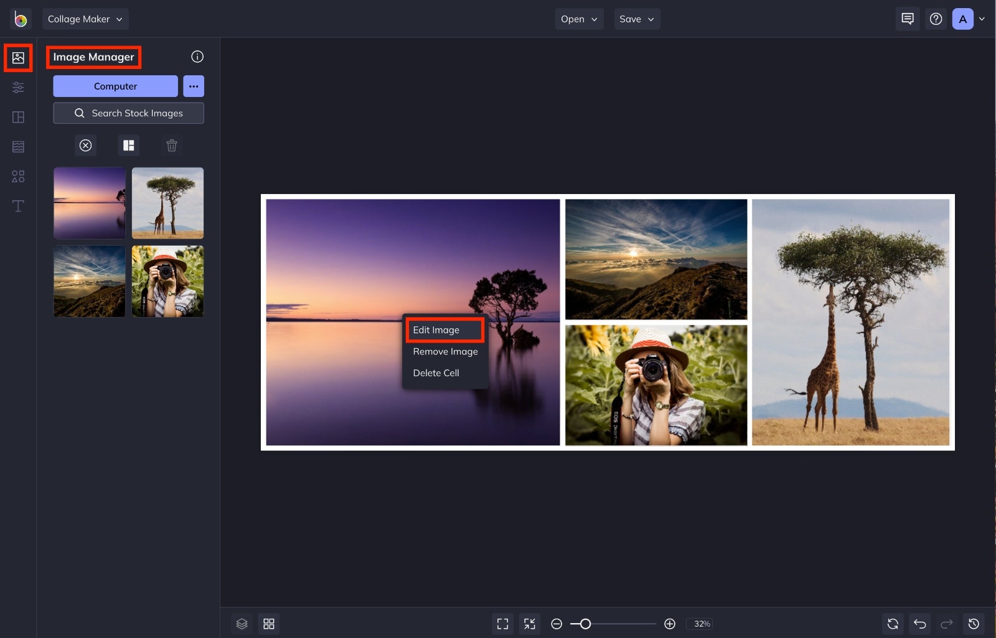Image resolution: width=996 pixels, height=638 pixels.
Task: Open the Graphics shapes panel
Action: click(x=18, y=176)
